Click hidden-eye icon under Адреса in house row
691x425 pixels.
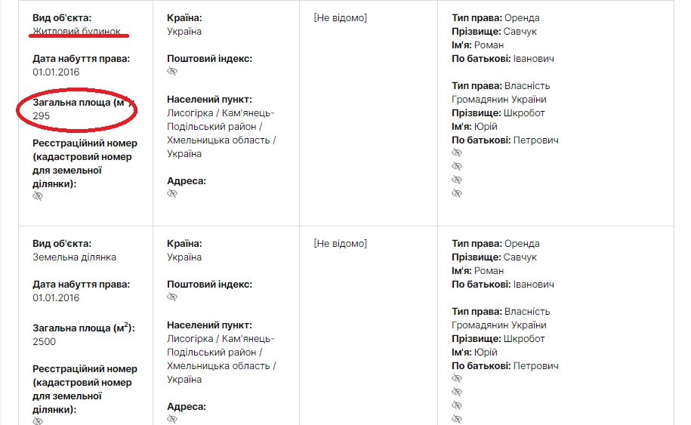click(172, 194)
